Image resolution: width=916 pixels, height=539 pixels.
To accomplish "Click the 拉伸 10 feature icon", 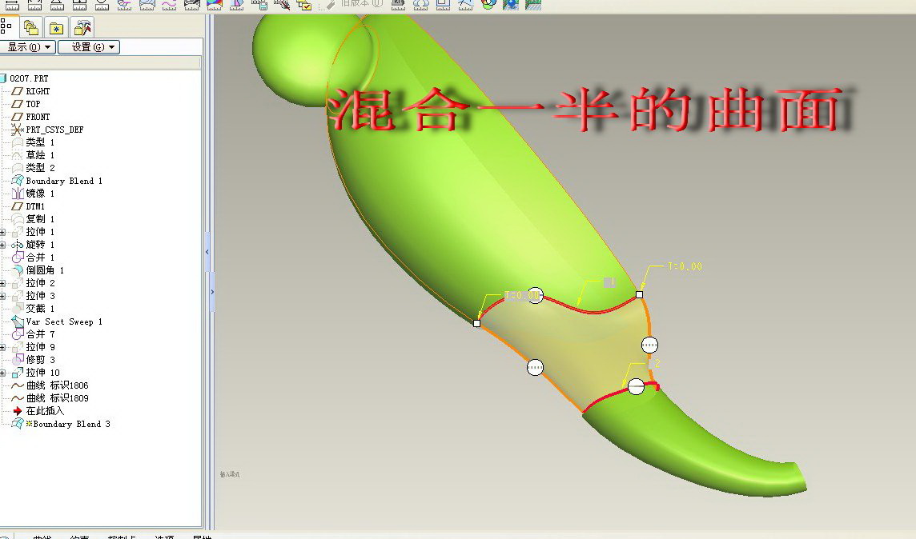I will (x=18, y=373).
